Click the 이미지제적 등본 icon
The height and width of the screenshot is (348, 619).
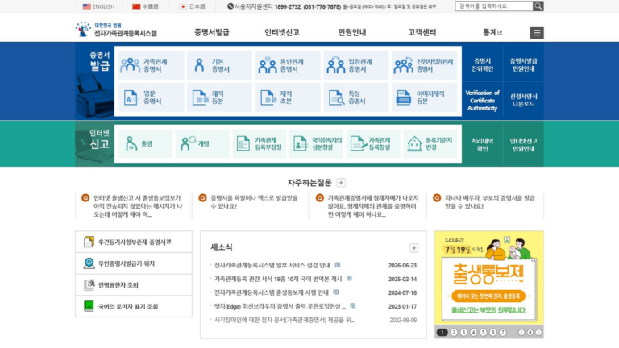click(403, 97)
